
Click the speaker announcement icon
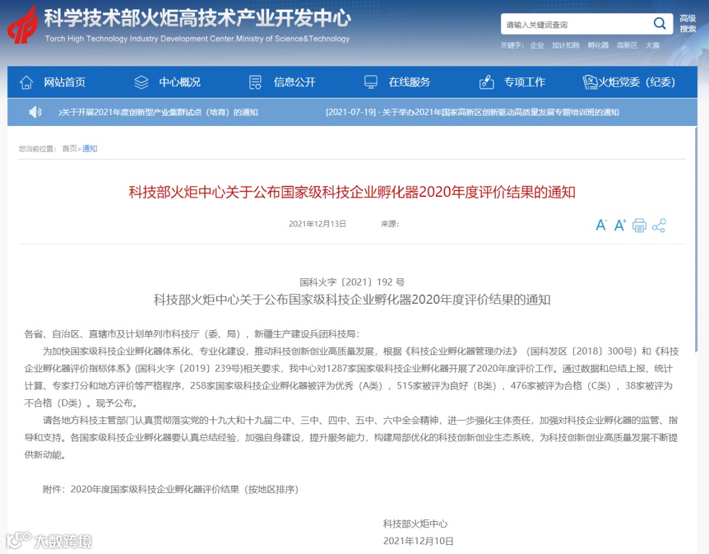coord(35,112)
